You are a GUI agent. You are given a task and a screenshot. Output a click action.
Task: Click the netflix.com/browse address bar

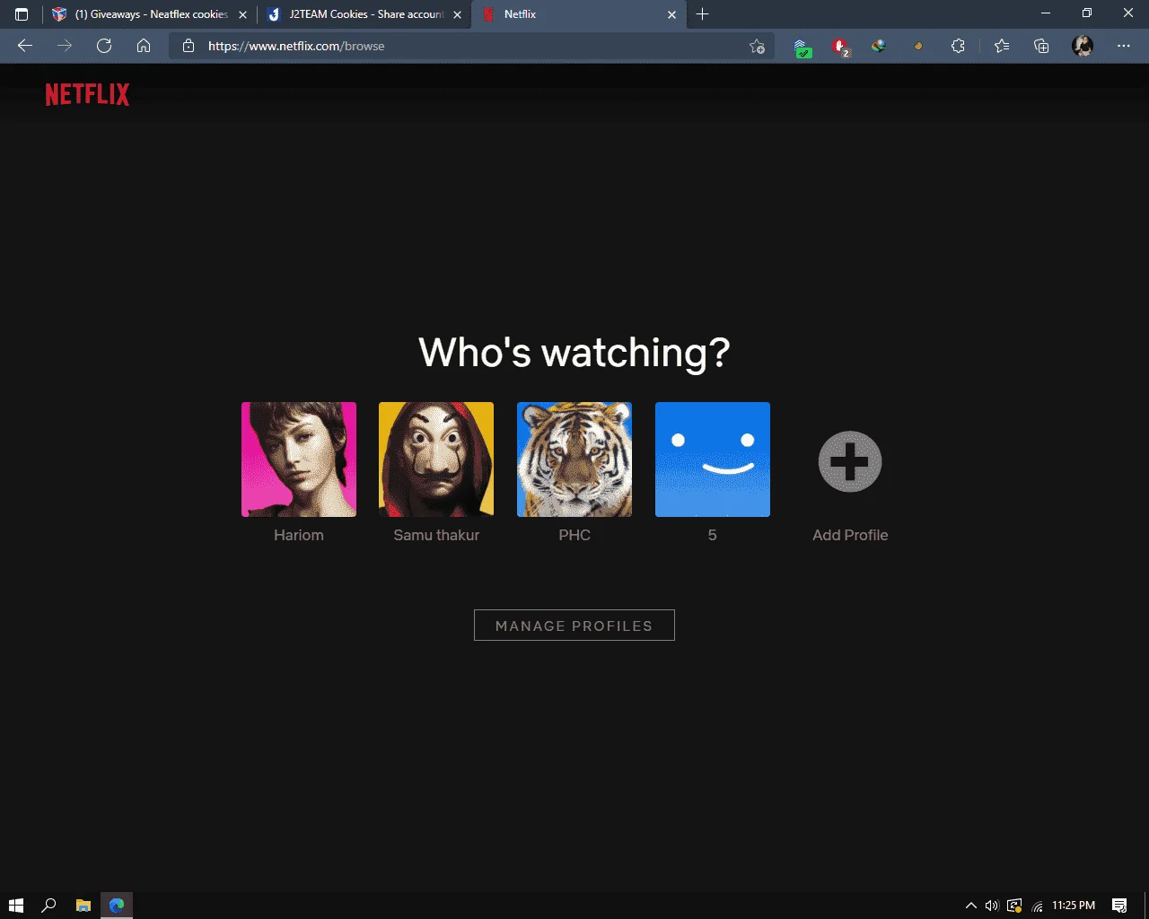[471, 46]
